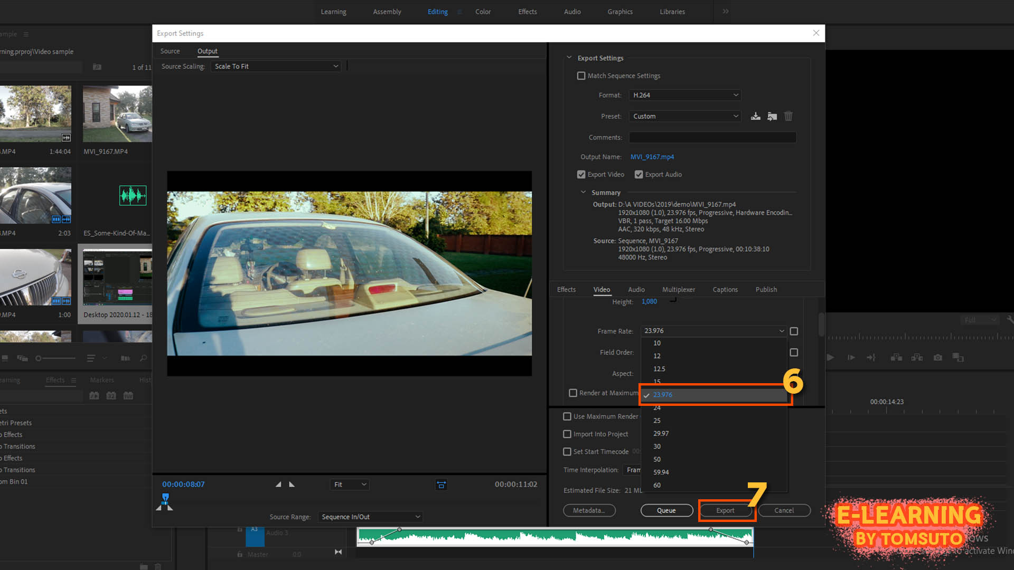This screenshot has width=1014, height=570.
Task: Toggle the Field Order match source checkbox
Action: (x=794, y=353)
